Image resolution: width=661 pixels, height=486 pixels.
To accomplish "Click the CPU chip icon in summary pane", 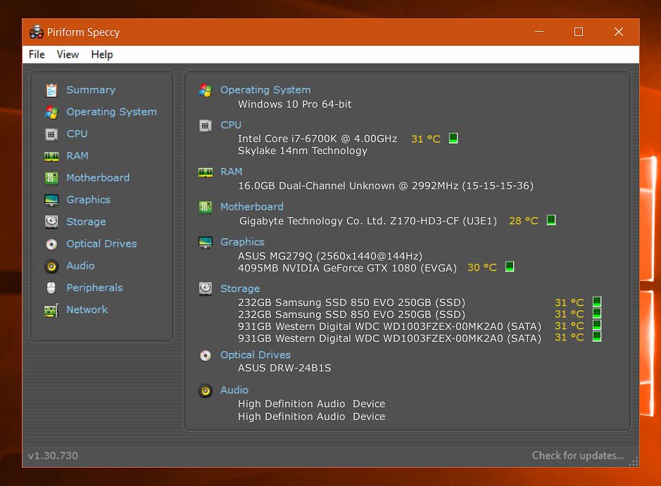I will (x=206, y=125).
